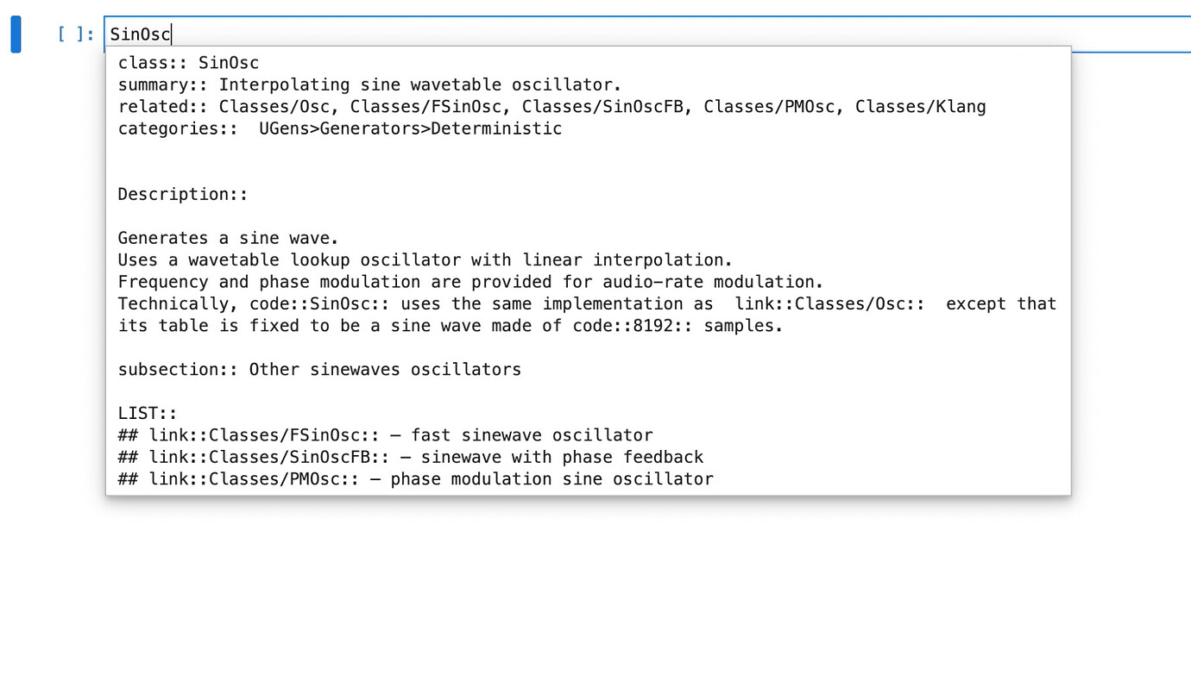Image resolution: width=1191 pixels, height=681 pixels.
Task: Click the Description:: section heading
Action: tap(182, 193)
